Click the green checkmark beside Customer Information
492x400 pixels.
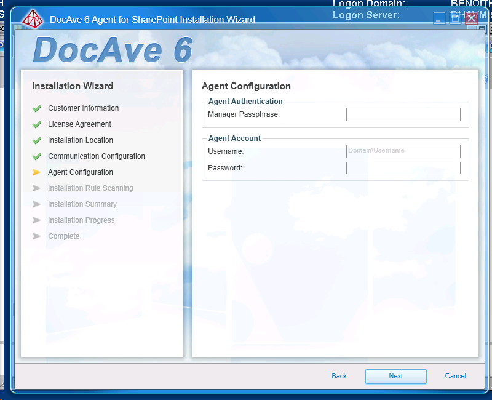[37, 108]
